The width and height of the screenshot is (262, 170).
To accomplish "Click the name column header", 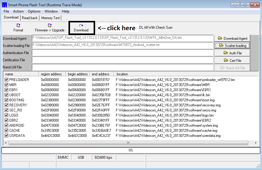I will coord(21,74).
